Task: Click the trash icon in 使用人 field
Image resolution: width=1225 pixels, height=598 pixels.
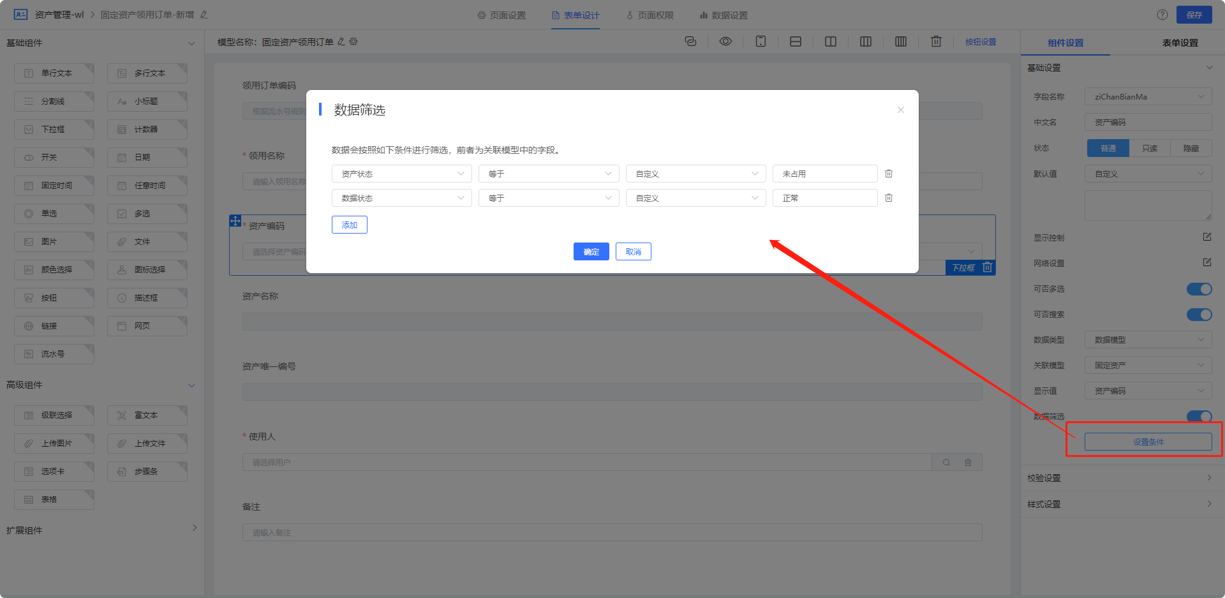Action: coord(968,462)
